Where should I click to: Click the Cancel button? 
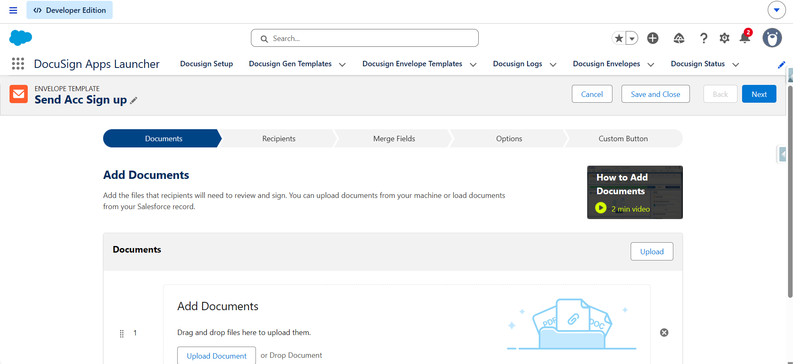click(x=592, y=94)
